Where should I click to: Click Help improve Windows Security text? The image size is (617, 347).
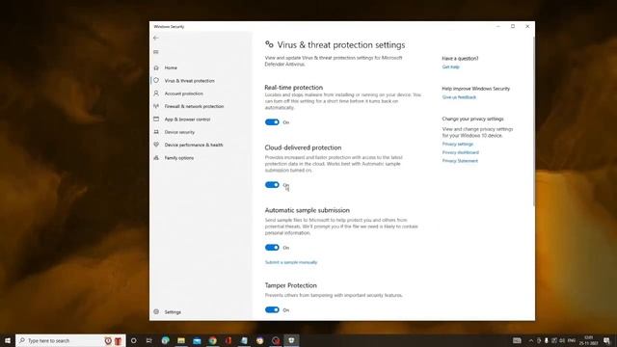(475, 89)
